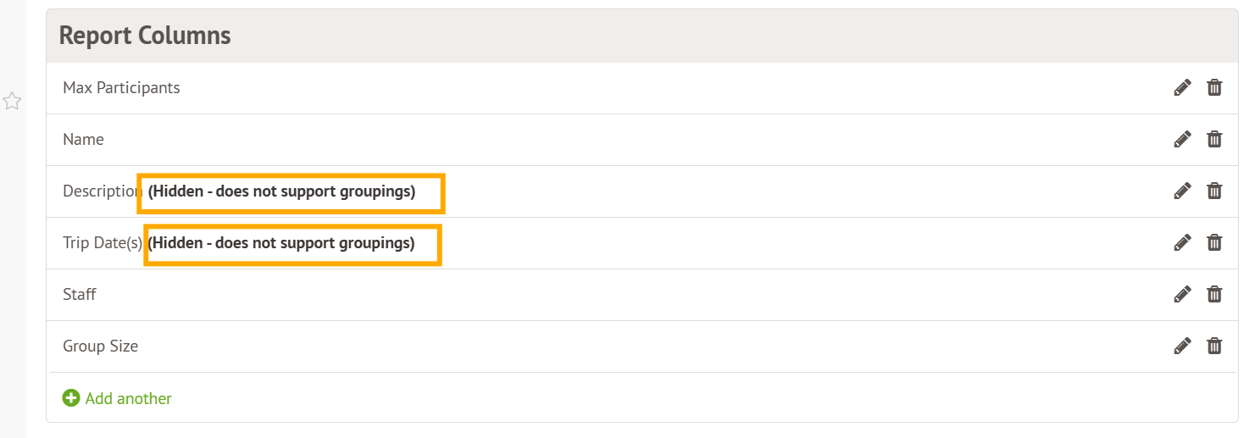1249x438 pixels.
Task: Click the Report Columns header
Action: coord(145,36)
